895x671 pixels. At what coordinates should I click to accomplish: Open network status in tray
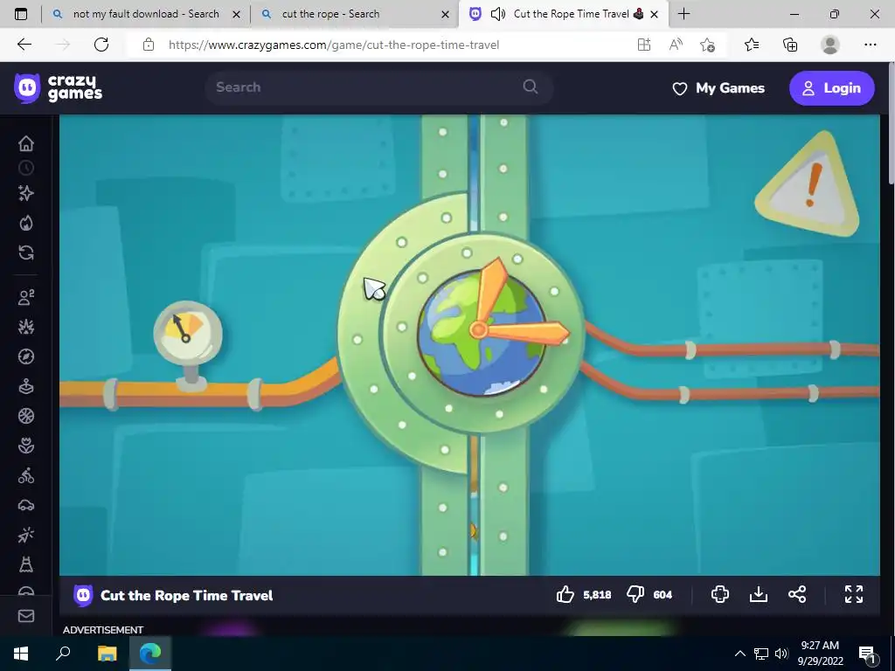point(761,654)
